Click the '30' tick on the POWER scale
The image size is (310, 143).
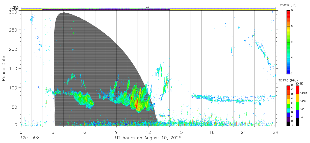(292, 26)
